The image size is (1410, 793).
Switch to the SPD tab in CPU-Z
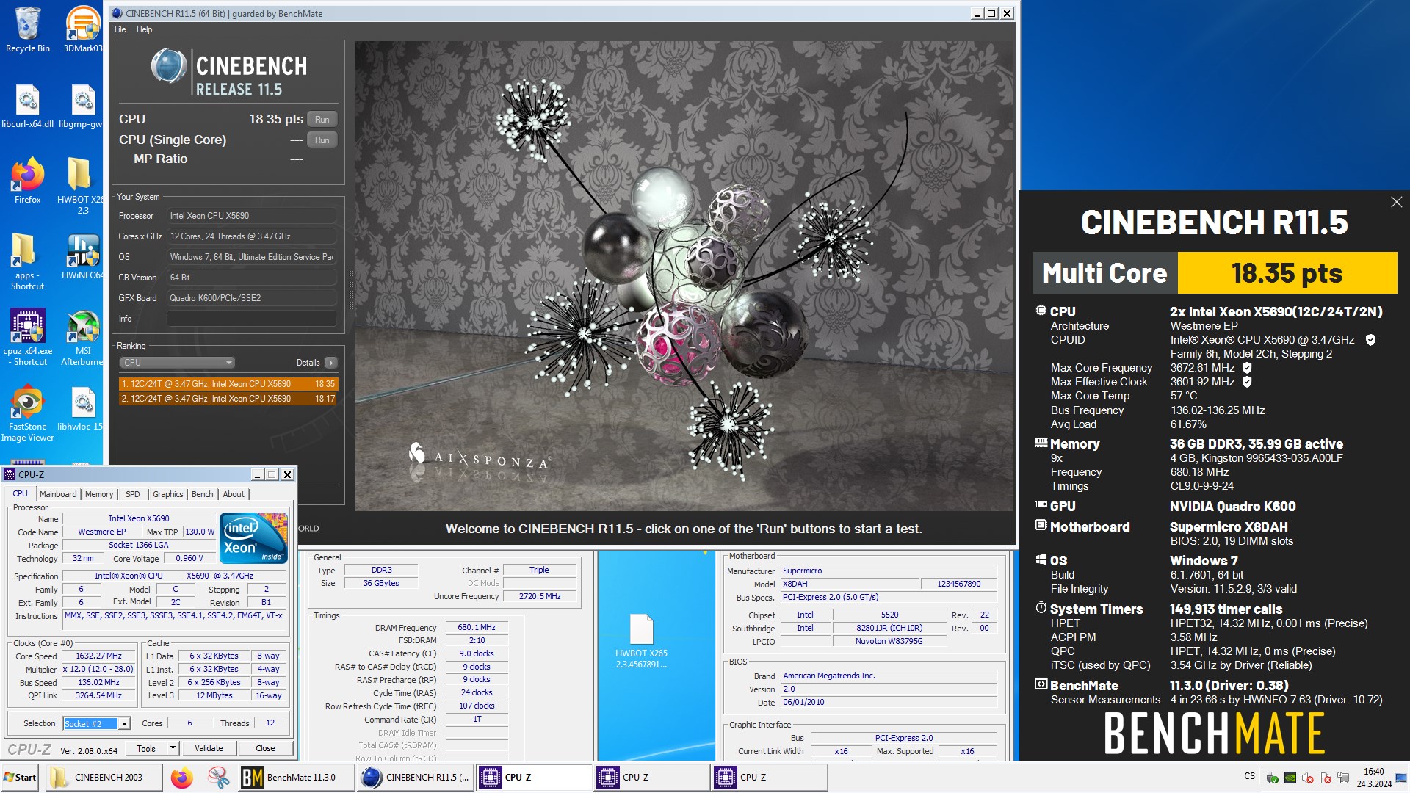(132, 494)
